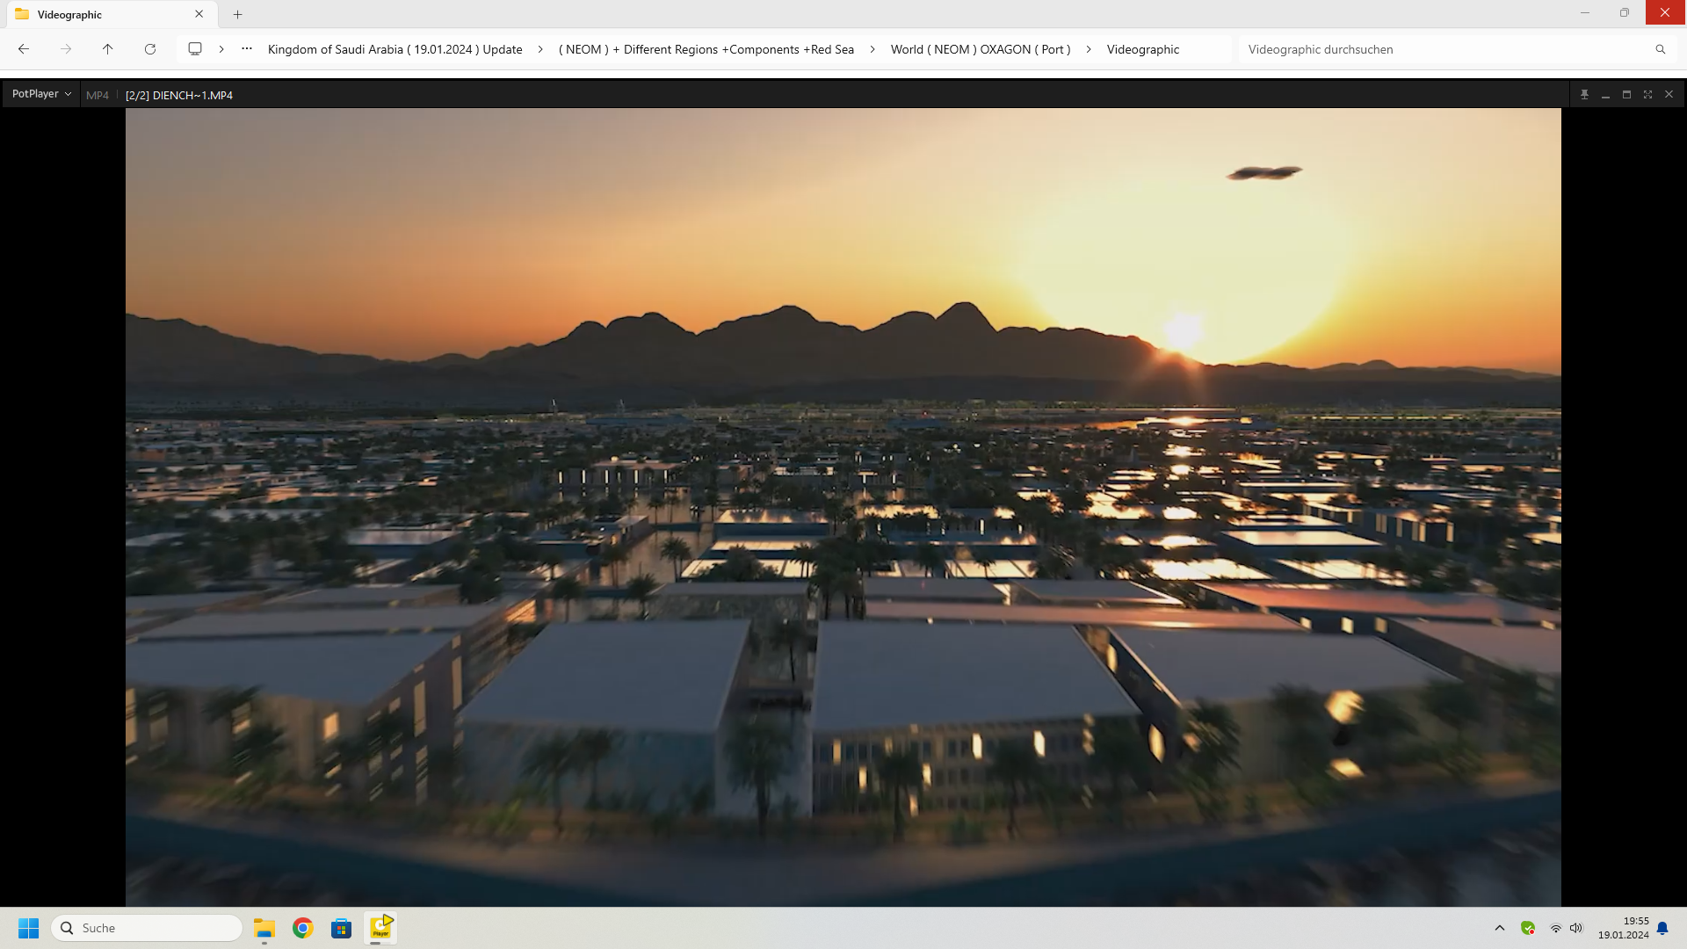Click the video playback area to pause
The image size is (1687, 949).
coord(843,507)
